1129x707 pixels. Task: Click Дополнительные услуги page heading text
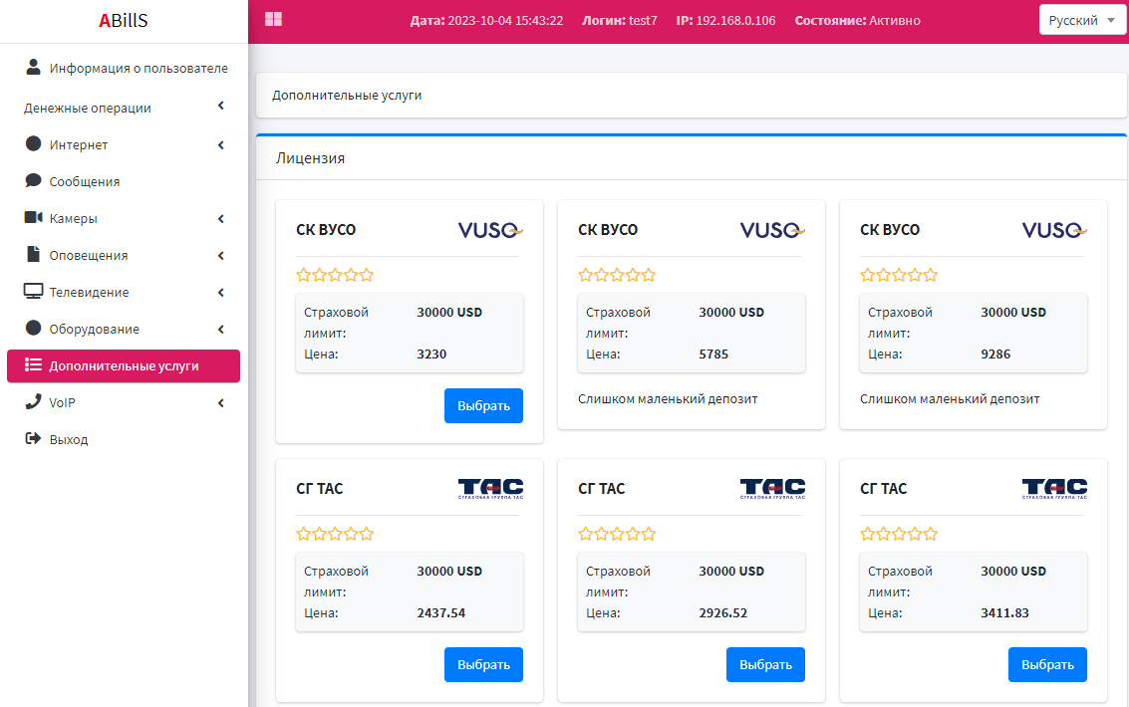click(x=347, y=95)
